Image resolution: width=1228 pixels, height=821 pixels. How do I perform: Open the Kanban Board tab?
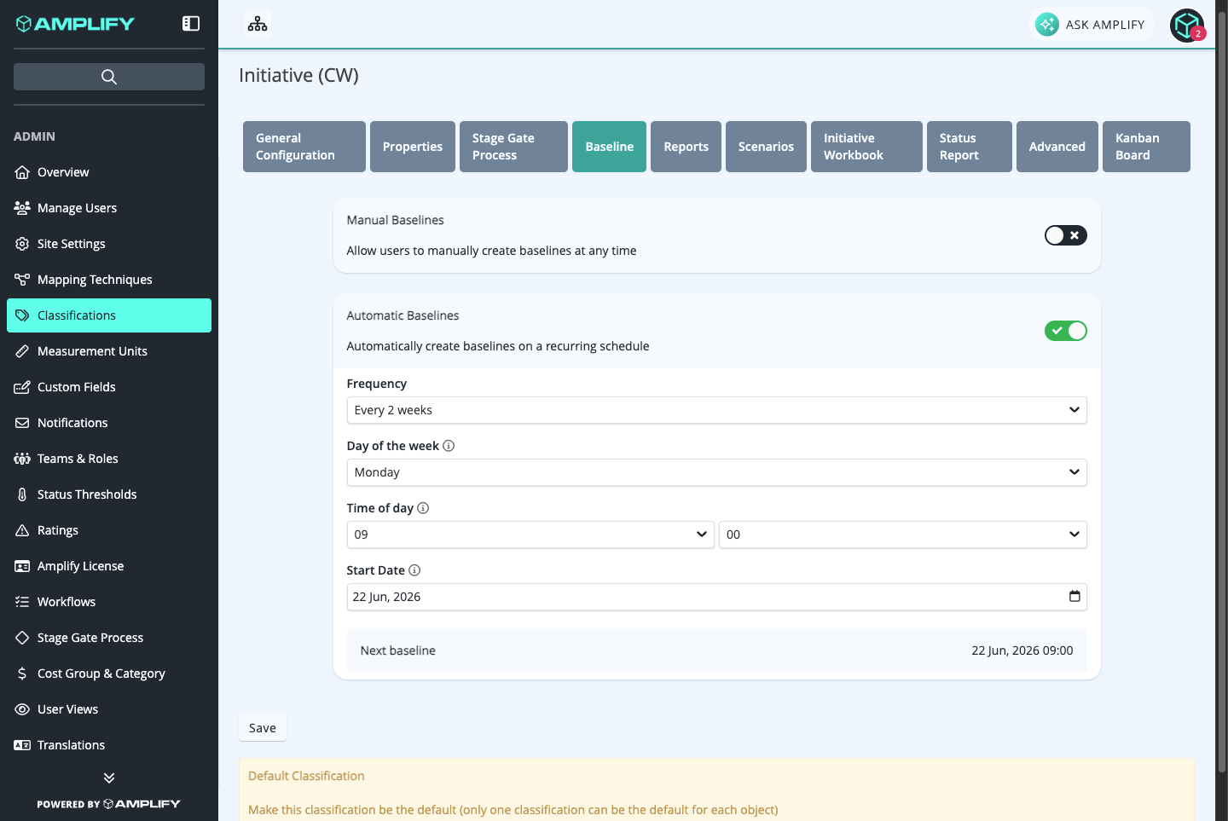pyautogui.click(x=1146, y=147)
